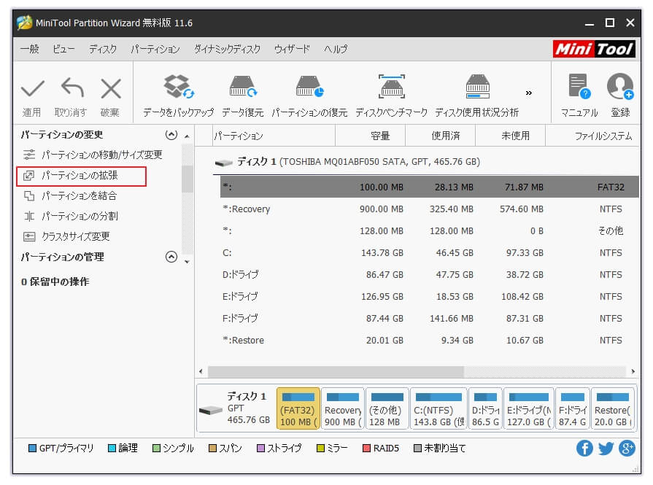The image size is (653, 485).
Task: Select the E:ドライブ partition row
Action: 429,296
